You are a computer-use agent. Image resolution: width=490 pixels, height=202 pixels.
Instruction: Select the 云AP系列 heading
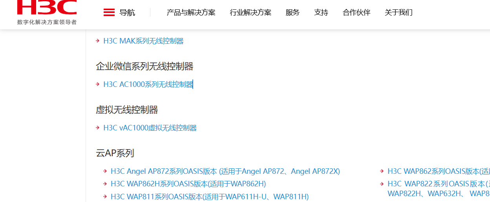[115, 153]
